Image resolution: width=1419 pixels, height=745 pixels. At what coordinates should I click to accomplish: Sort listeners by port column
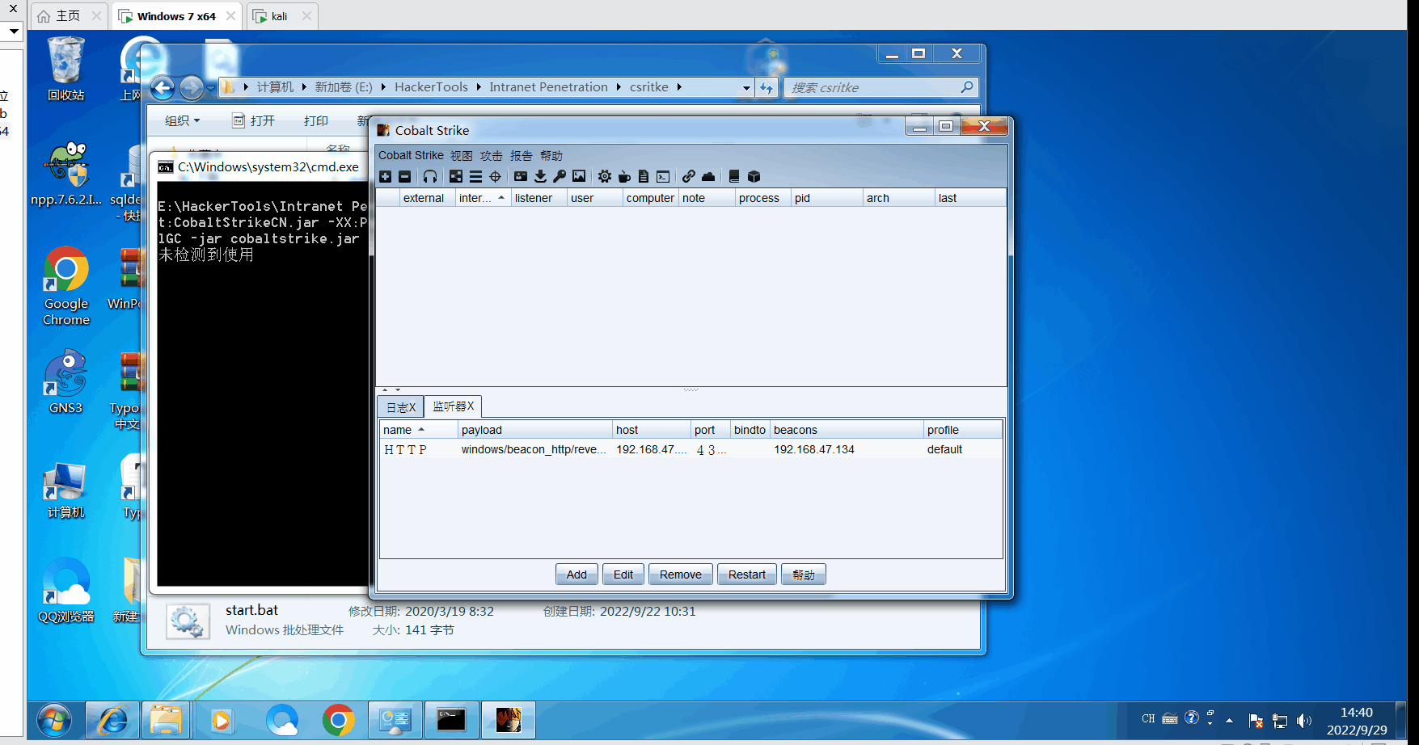tap(711, 430)
